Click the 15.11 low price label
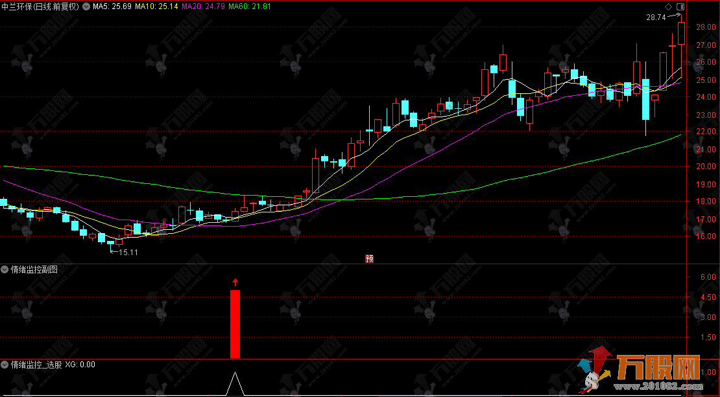This screenshot has height=397, width=720. tap(128, 252)
